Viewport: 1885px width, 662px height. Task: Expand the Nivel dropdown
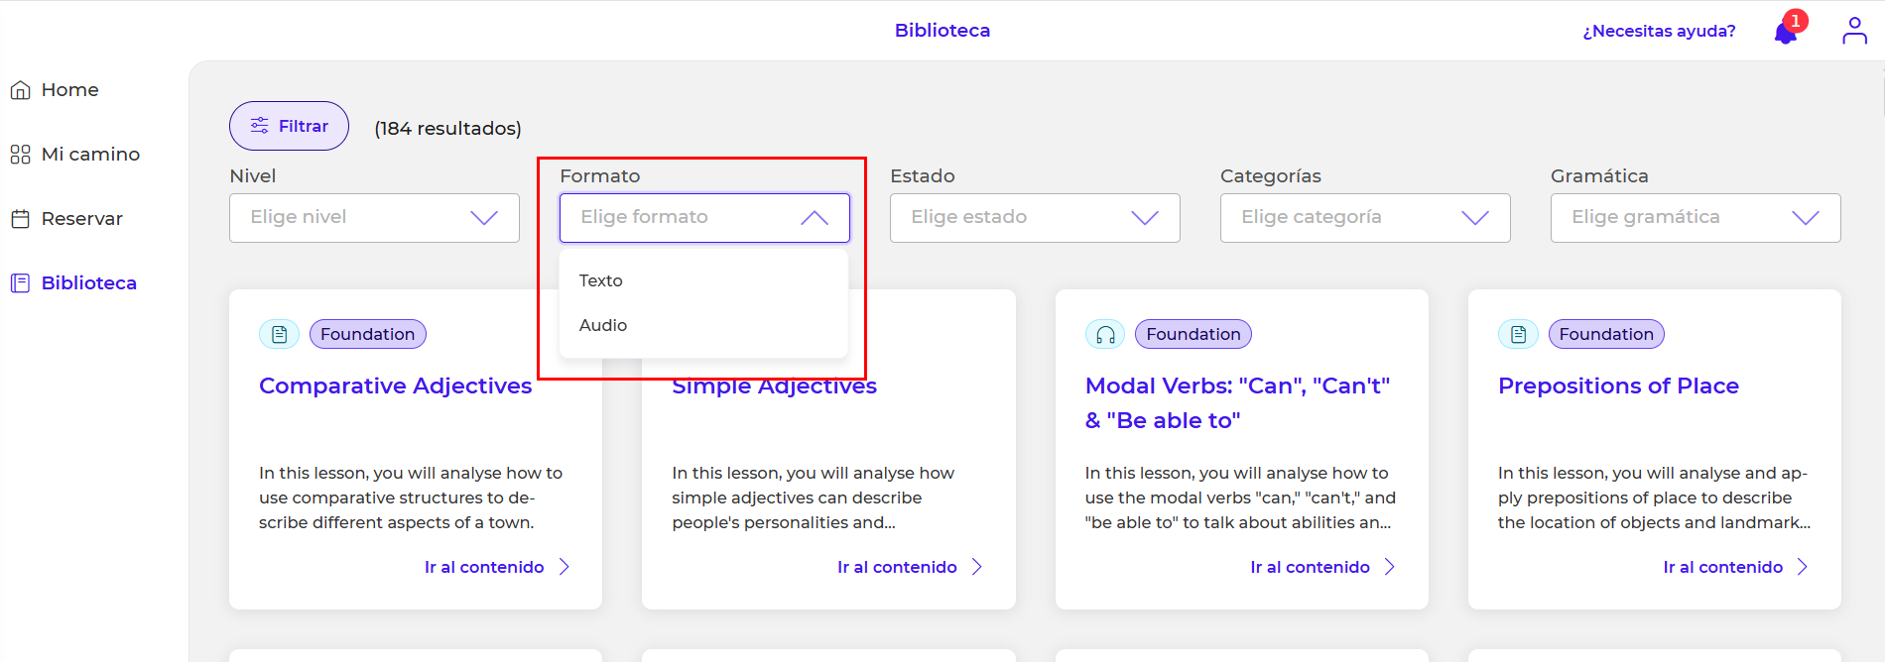[x=374, y=218]
